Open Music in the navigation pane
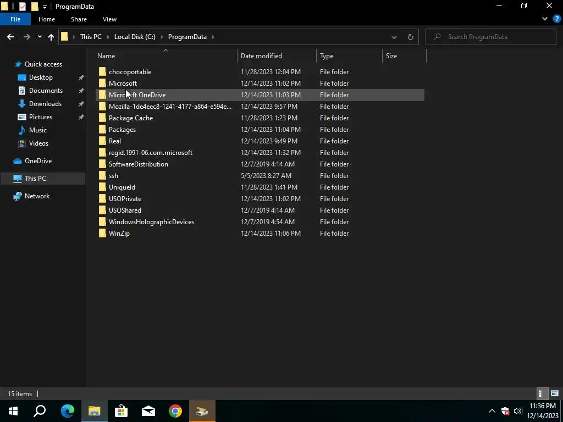Image resolution: width=563 pixels, height=422 pixels. tap(38, 130)
